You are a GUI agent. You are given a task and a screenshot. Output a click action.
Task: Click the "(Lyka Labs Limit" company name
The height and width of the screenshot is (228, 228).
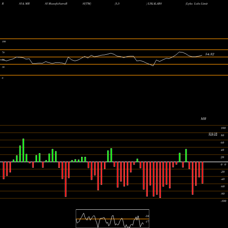pyautogui.click(x=197, y=4)
